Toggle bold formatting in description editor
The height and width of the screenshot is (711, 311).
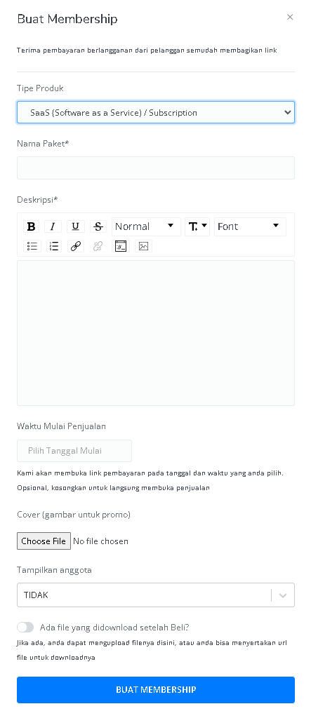click(x=31, y=226)
